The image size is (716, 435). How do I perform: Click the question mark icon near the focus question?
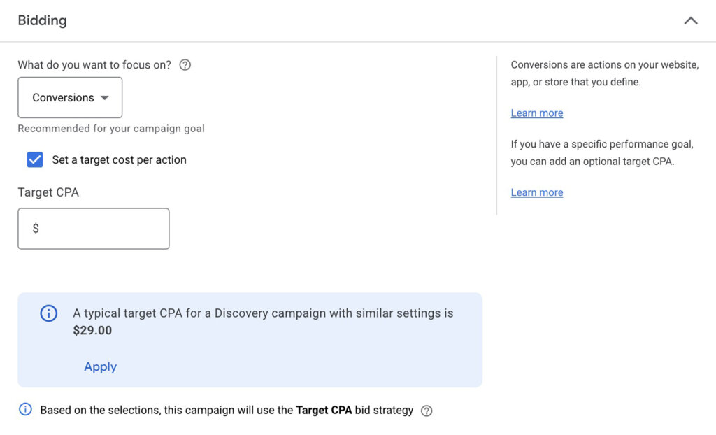[x=185, y=64]
